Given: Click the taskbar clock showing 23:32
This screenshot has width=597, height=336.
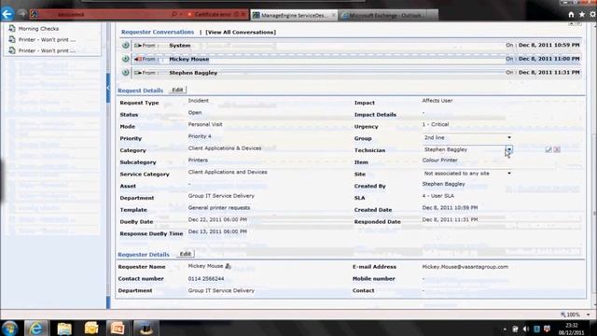Looking at the screenshot, I should pos(572,329).
